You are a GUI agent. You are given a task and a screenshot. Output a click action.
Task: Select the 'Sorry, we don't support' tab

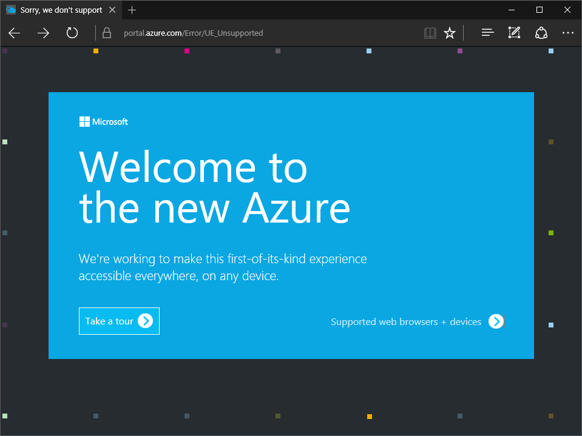[x=61, y=10]
